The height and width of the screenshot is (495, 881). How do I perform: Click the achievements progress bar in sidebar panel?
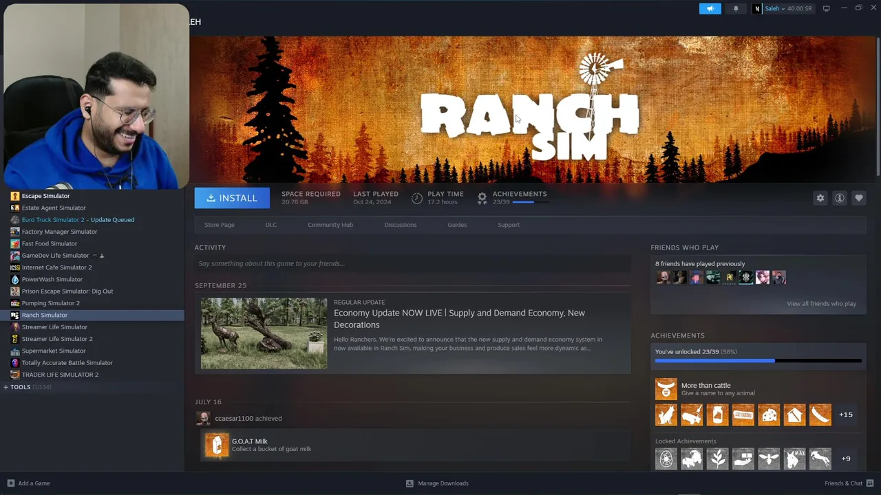758,360
